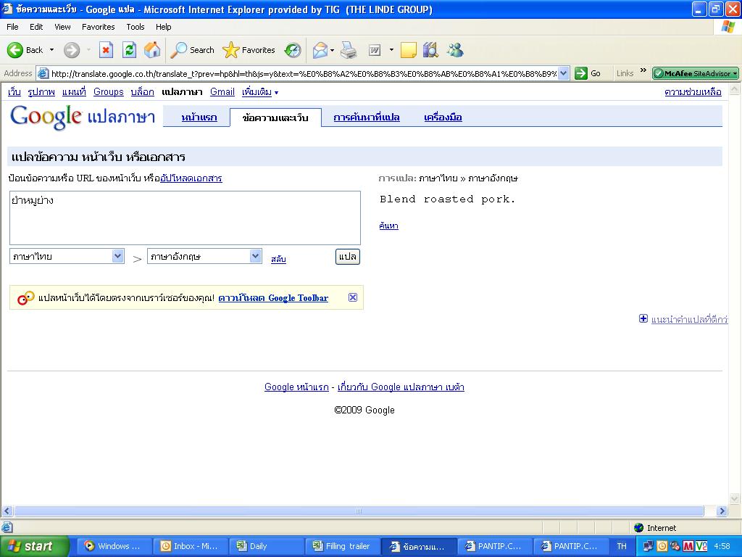742x557 pixels.
Task: Click the Edit with Word icon
Action: 375,50
